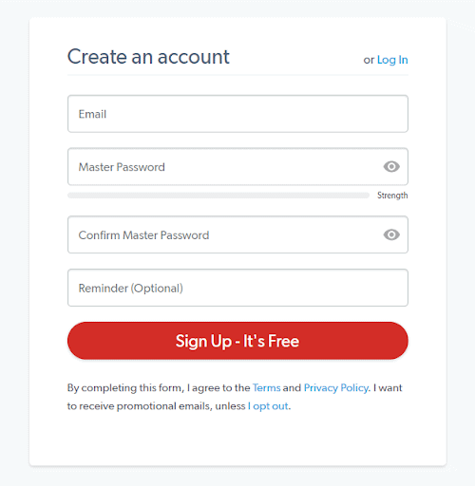Activate the Reminder (Optional) field
The height and width of the screenshot is (486, 475).
tap(237, 288)
